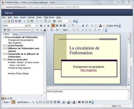The width and height of the screenshot is (134, 109).
Task: Enable left text alignment
Action: point(53,25)
